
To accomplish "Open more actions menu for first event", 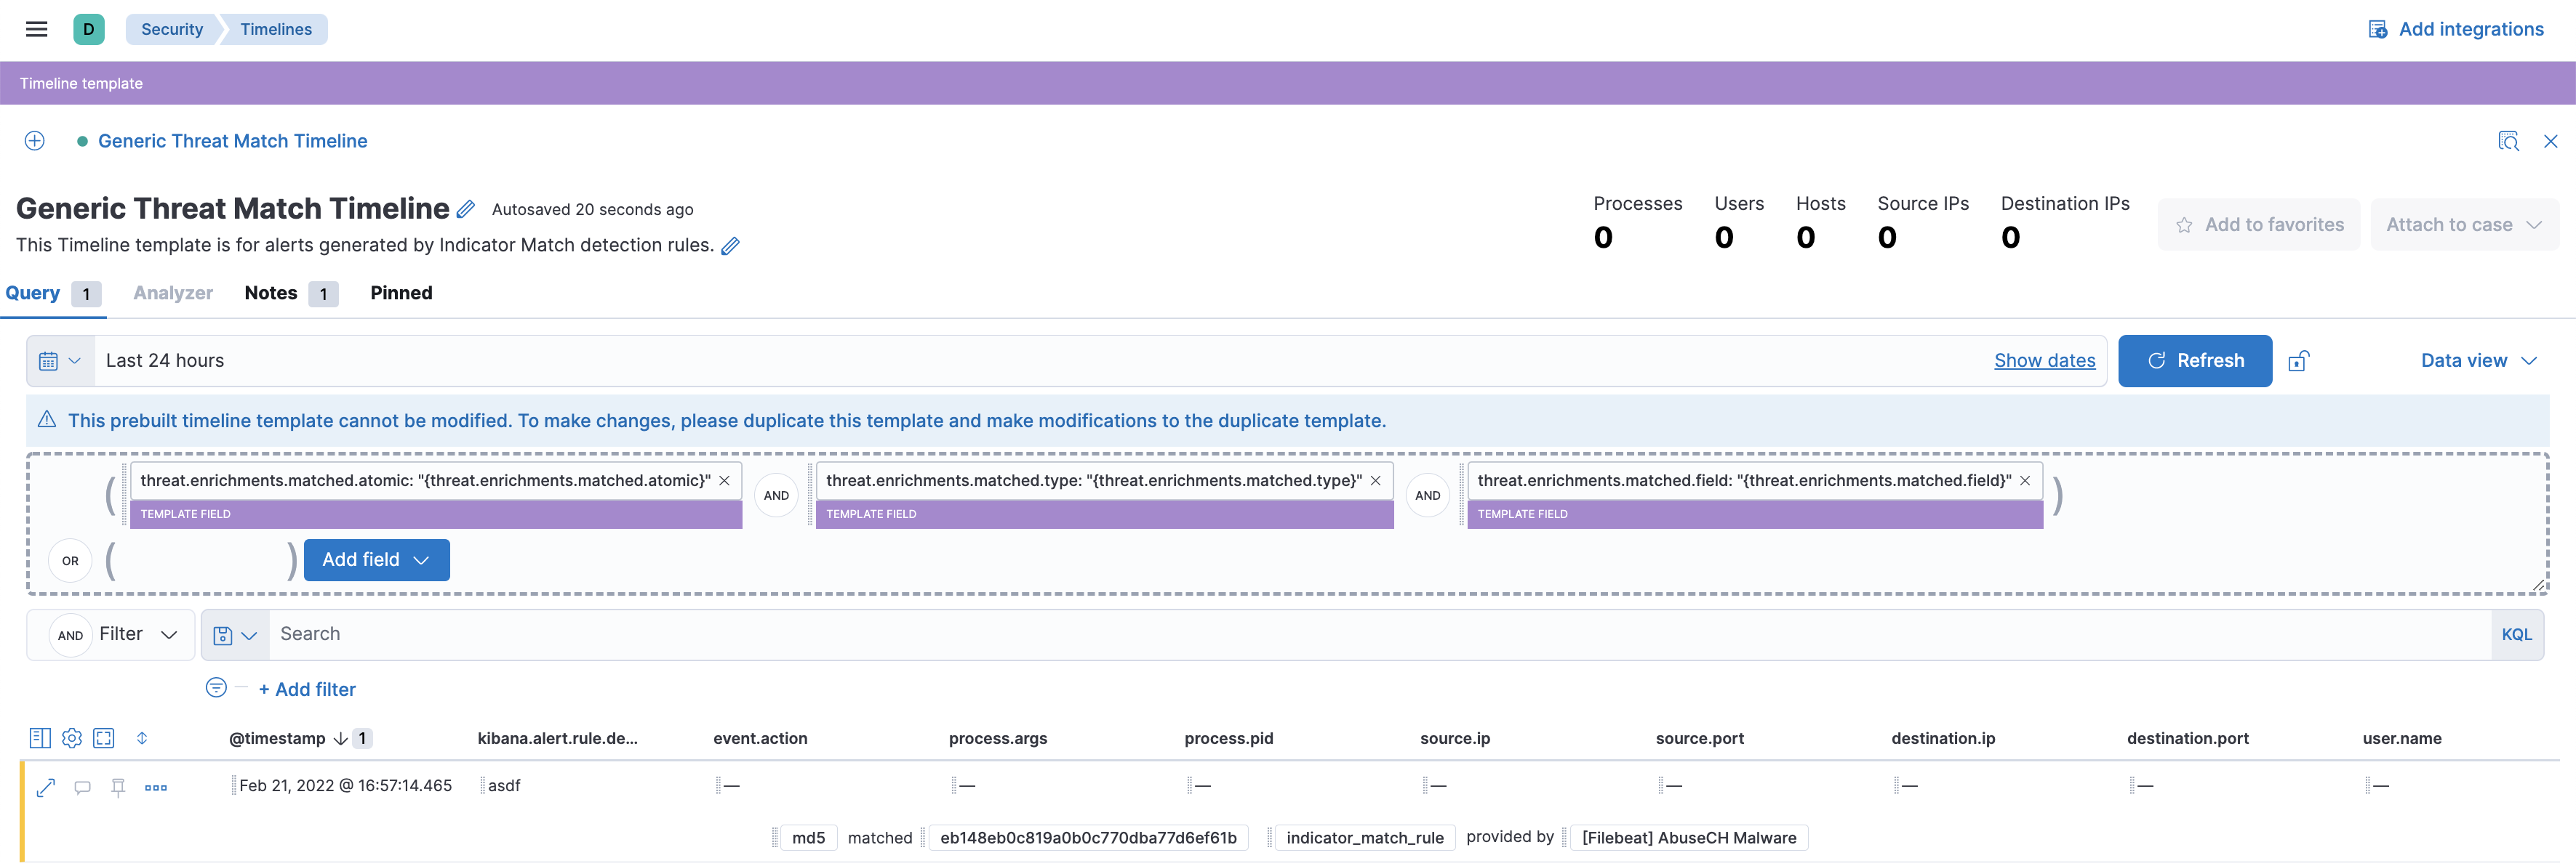I will (156, 787).
